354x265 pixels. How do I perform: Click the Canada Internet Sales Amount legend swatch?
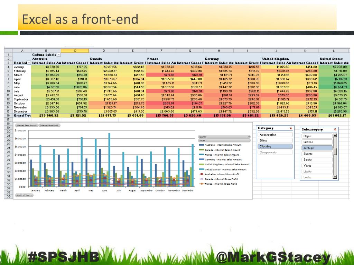[202, 150]
